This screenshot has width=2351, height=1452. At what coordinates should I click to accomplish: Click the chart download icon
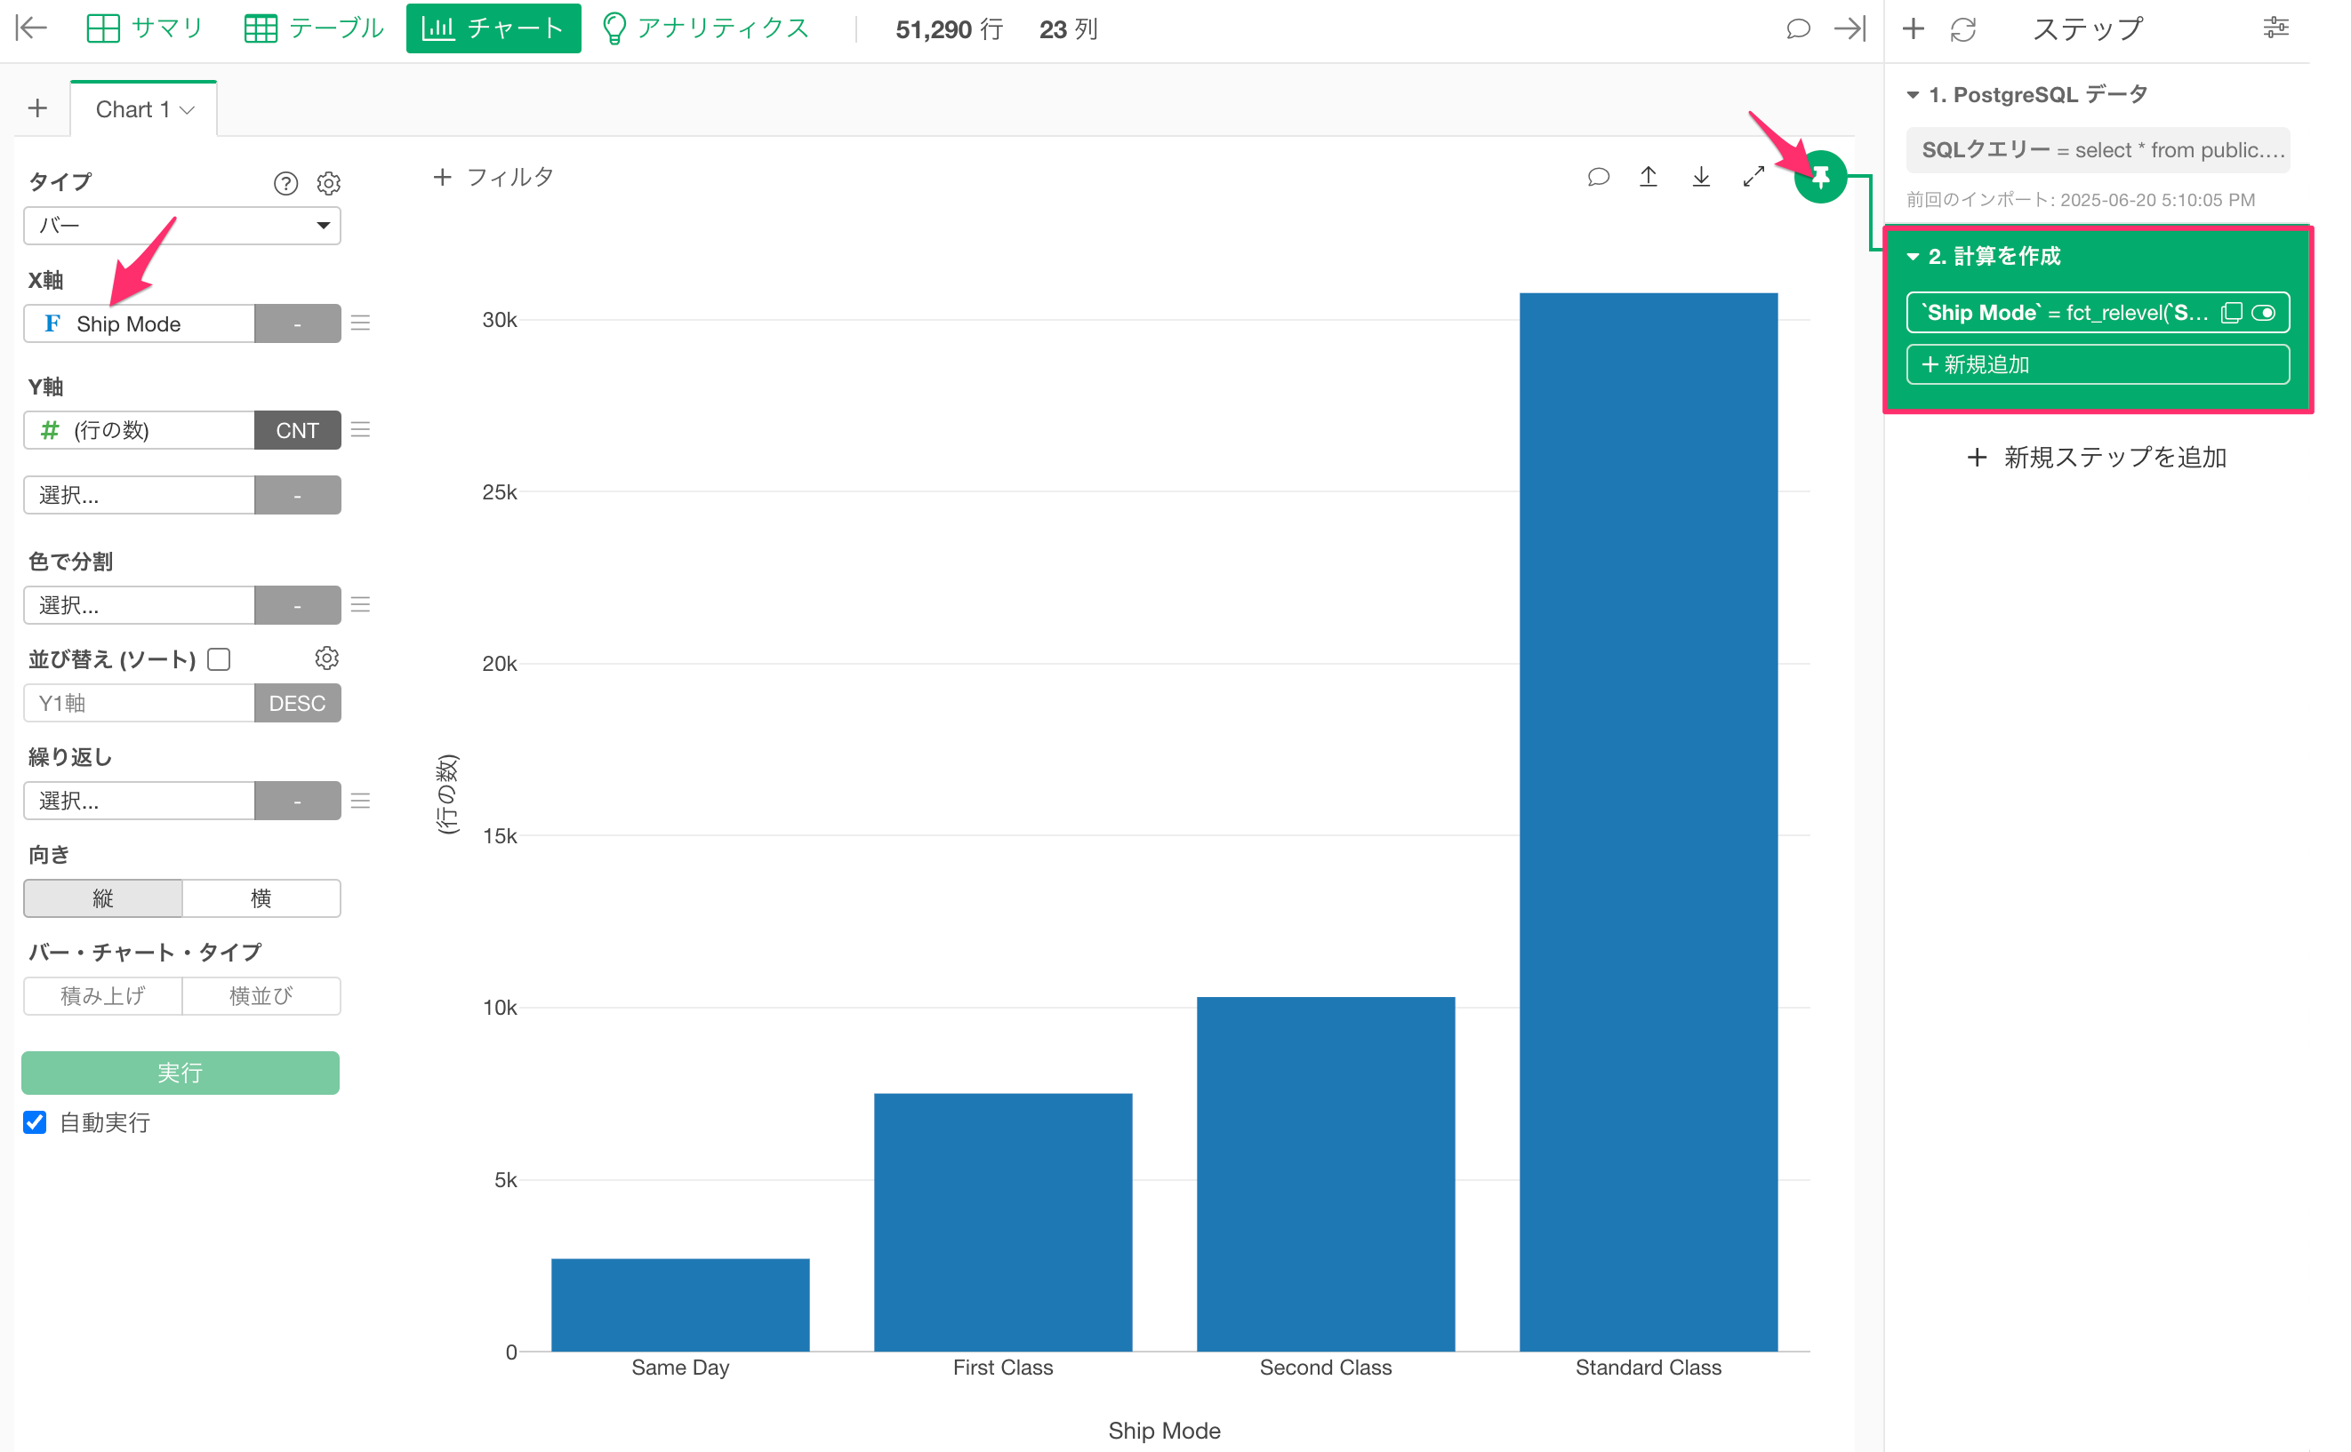[1700, 177]
